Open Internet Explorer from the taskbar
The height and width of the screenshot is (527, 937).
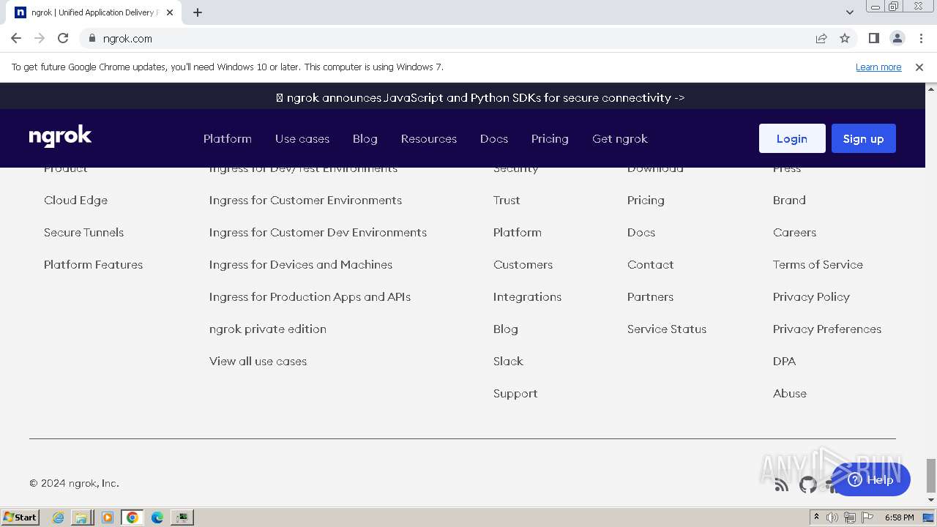coord(58,517)
